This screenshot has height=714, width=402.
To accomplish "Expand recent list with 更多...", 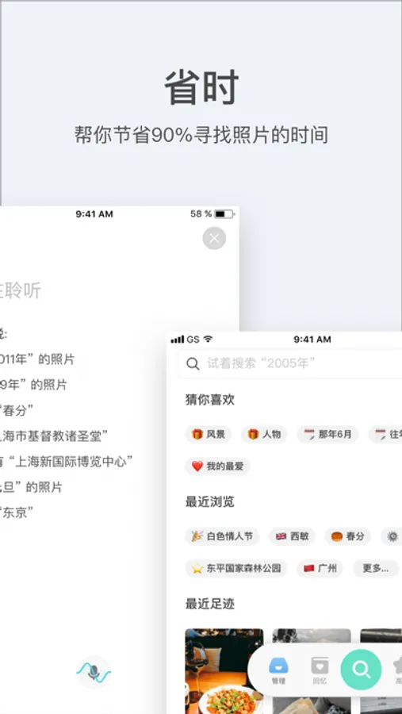I will click(x=376, y=568).
